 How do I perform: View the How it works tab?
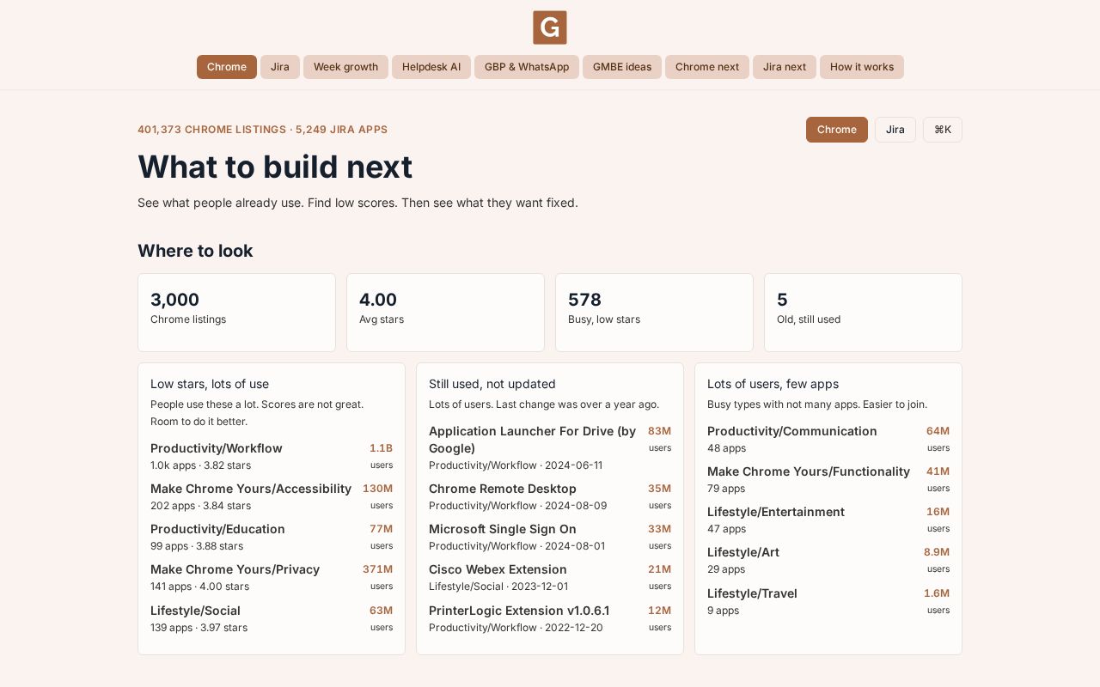(862, 67)
